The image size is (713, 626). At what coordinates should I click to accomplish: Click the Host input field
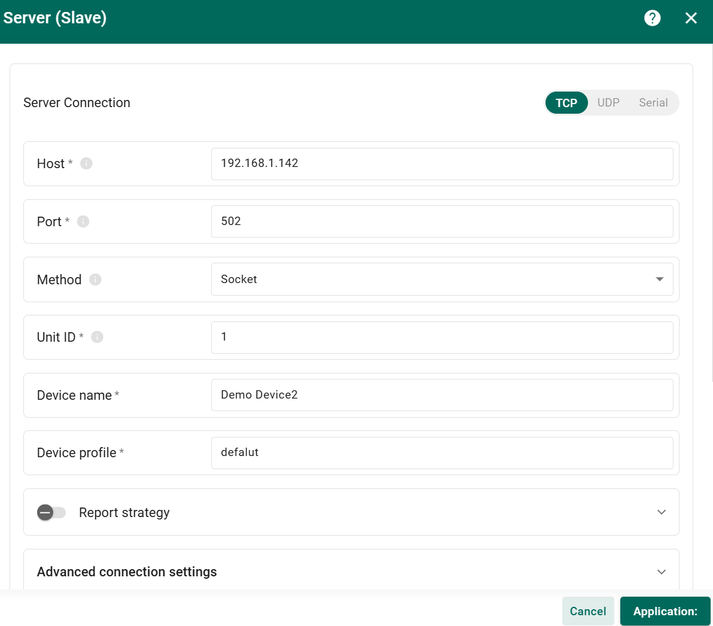[x=441, y=164]
